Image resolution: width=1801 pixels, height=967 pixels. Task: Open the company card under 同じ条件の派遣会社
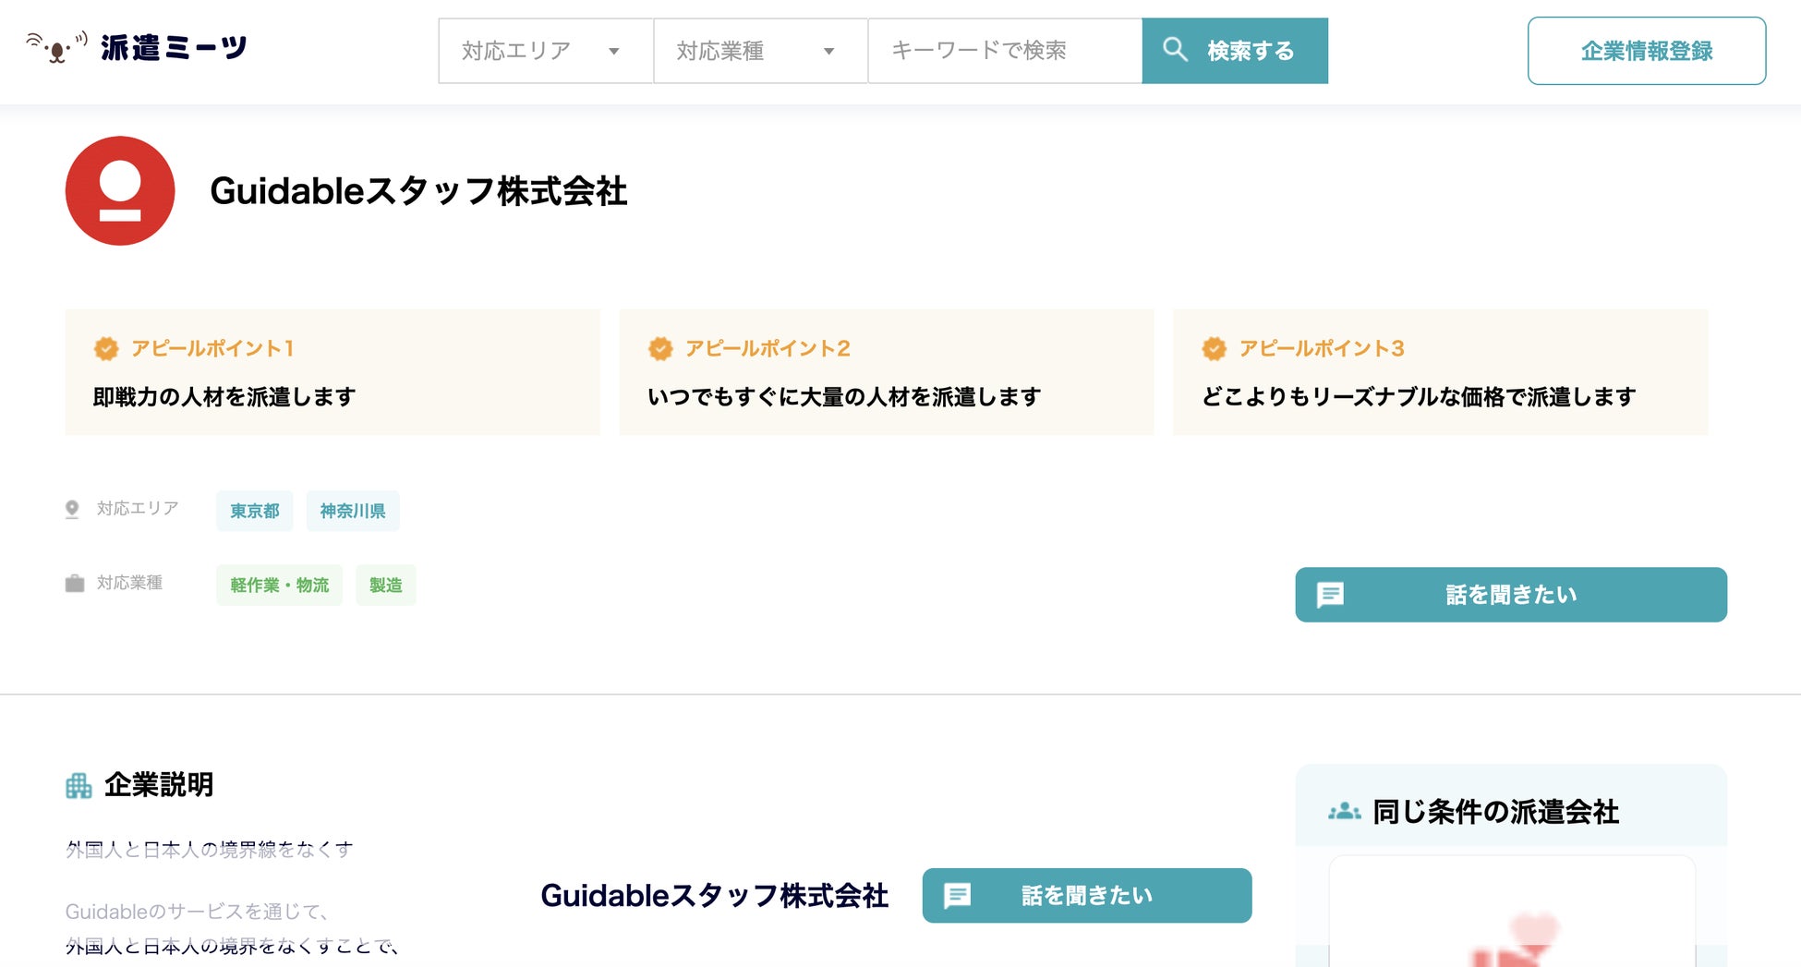pos(1512,912)
